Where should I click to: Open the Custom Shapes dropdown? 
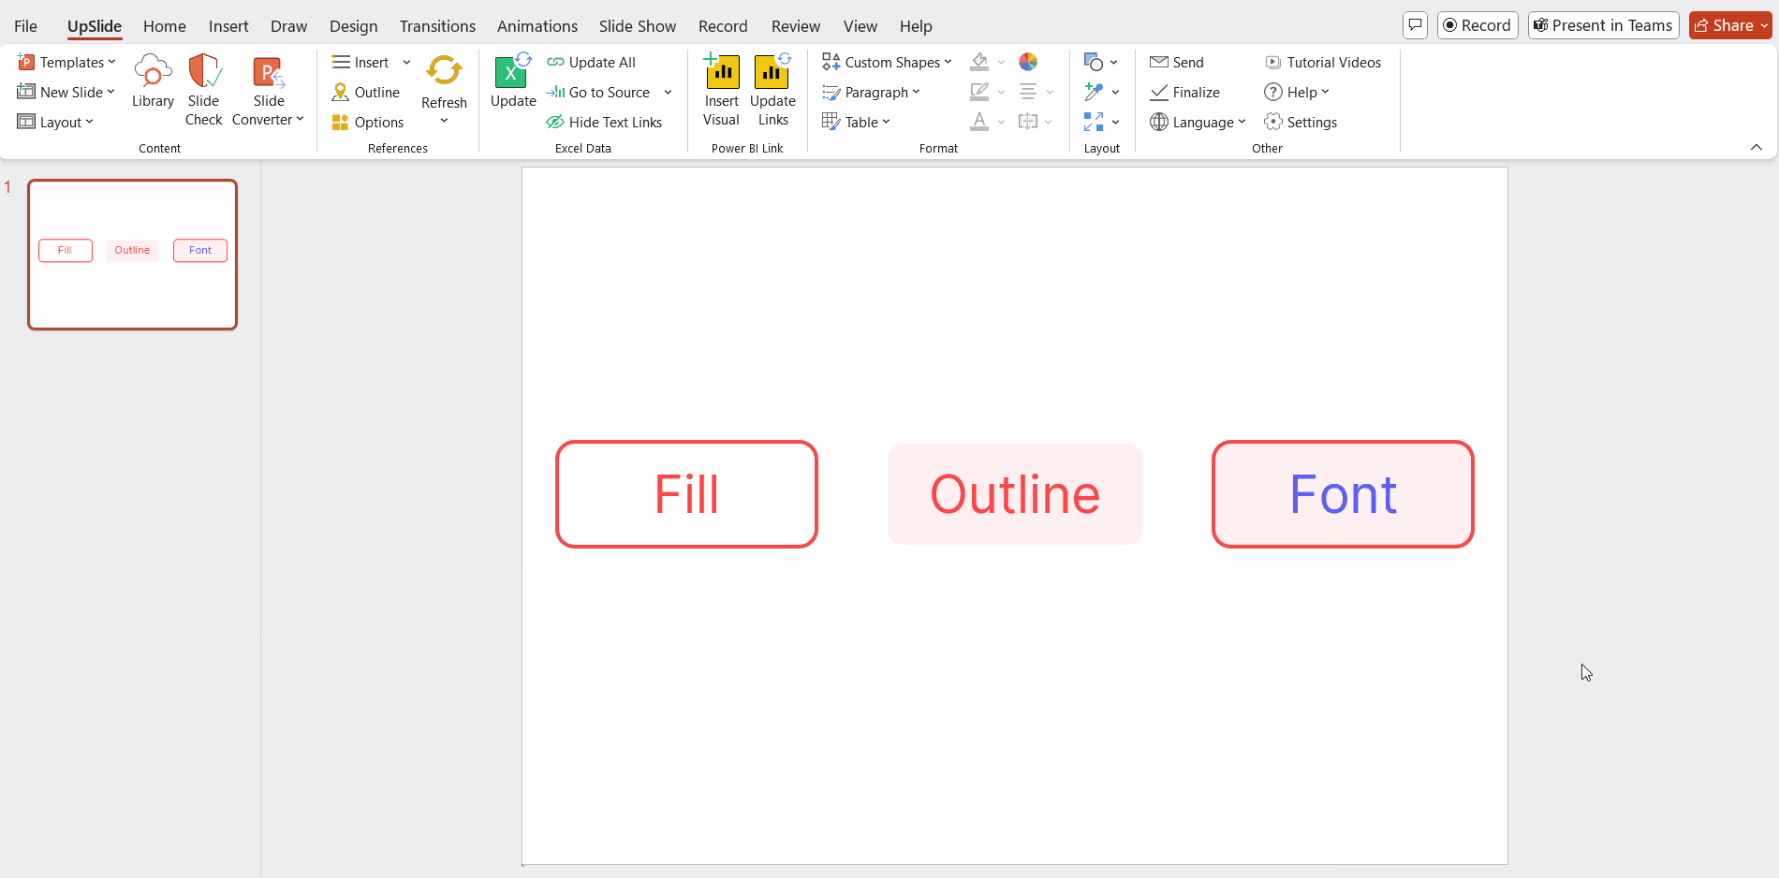click(x=887, y=62)
